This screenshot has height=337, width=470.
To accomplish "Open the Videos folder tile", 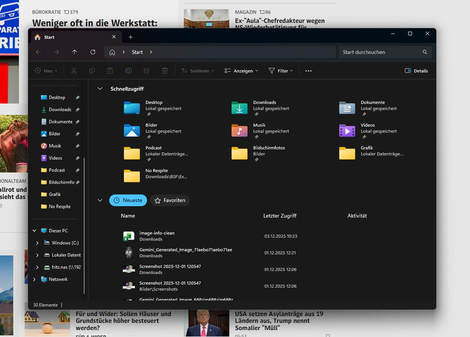I will coord(347,131).
